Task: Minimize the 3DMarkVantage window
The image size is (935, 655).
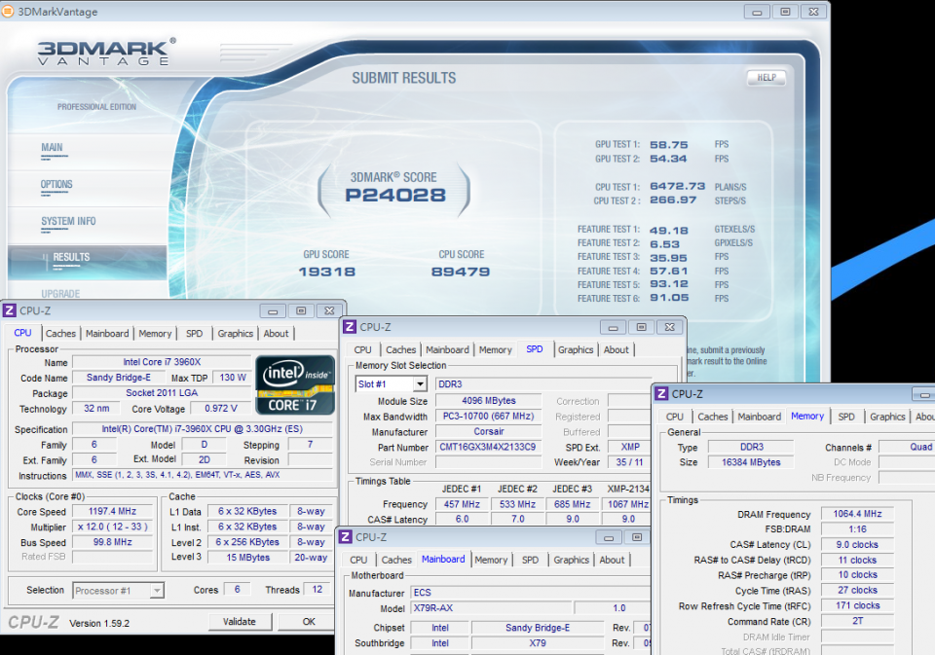Action: [757, 12]
